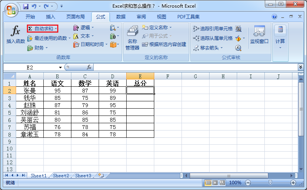The image size is (307, 190).
Task: Customize Quick Access Toolbar dropdown
Action: [x=61, y=7]
